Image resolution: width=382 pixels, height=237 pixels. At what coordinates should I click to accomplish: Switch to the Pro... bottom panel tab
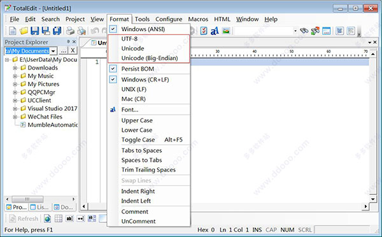point(17,207)
